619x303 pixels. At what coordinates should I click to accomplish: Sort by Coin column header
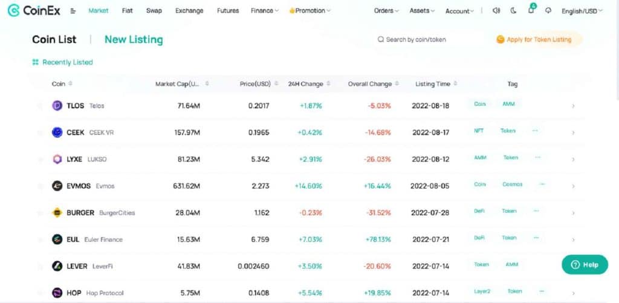(62, 83)
